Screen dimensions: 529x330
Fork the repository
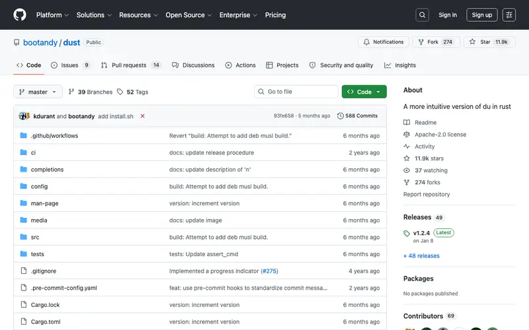click(436, 42)
